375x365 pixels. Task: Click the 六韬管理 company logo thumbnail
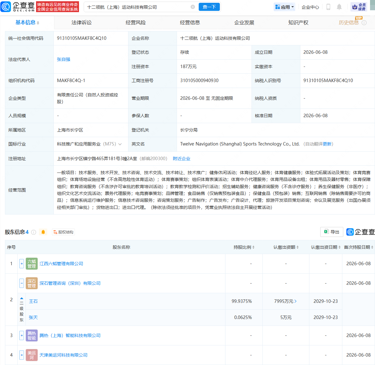(x=32, y=264)
